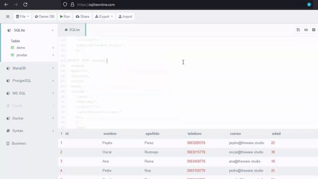Open the Syntax sidebar section
Screen dimensions: 318x179
(x=18, y=131)
